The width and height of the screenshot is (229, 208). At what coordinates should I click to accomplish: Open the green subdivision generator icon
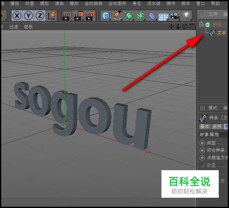click(129, 16)
